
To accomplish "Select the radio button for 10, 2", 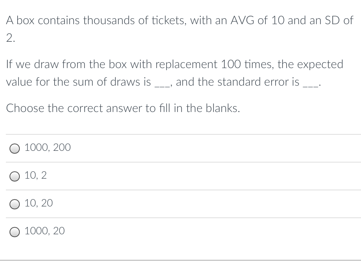I will pyautogui.click(x=15, y=176).
